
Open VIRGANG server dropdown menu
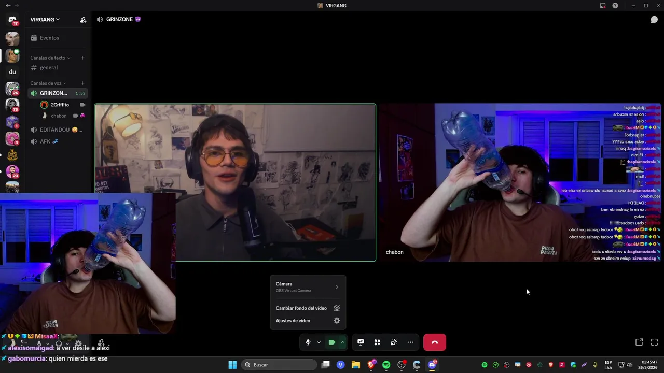coord(45,20)
